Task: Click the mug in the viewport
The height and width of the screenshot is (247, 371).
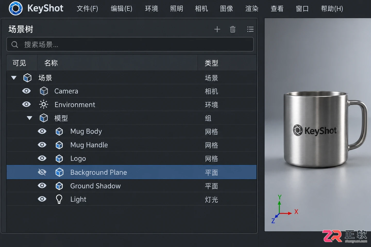Action: [x=325, y=130]
